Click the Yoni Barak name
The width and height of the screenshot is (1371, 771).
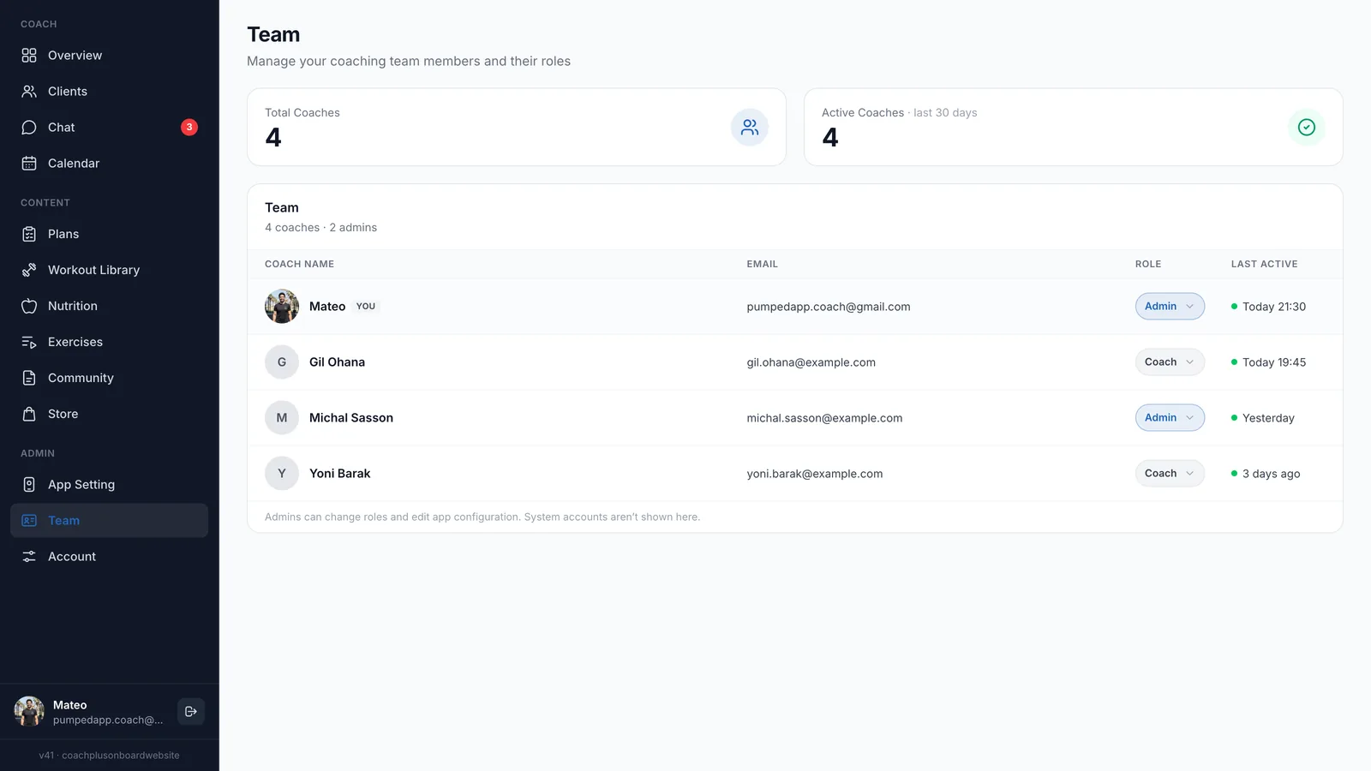(x=340, y=473)
